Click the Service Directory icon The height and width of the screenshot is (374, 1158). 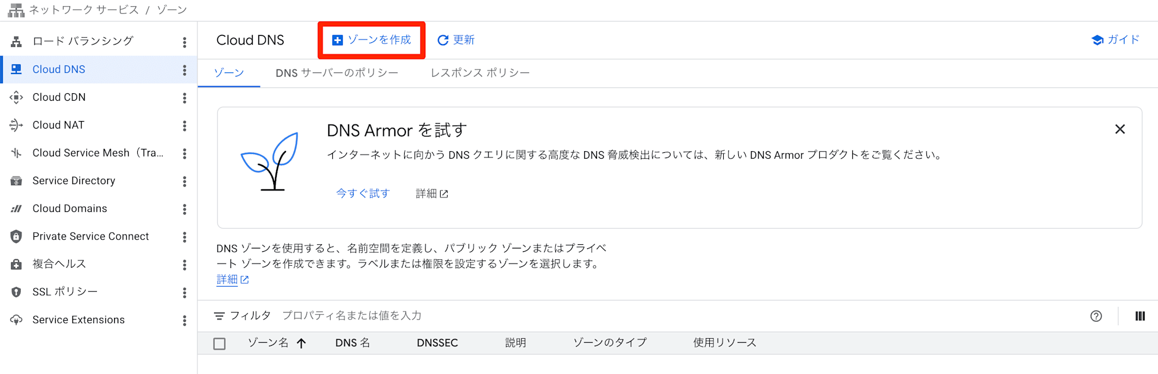click(x=16, y=181)
